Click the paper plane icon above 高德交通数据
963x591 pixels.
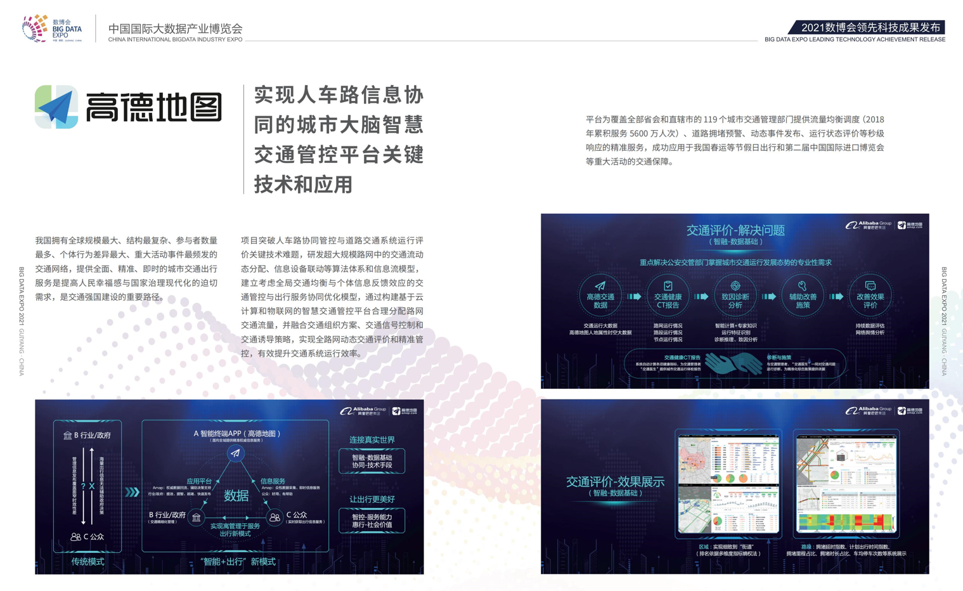point(600,285)
